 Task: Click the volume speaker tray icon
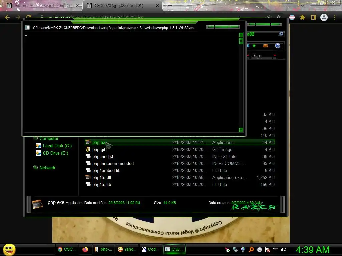point(284,250)
